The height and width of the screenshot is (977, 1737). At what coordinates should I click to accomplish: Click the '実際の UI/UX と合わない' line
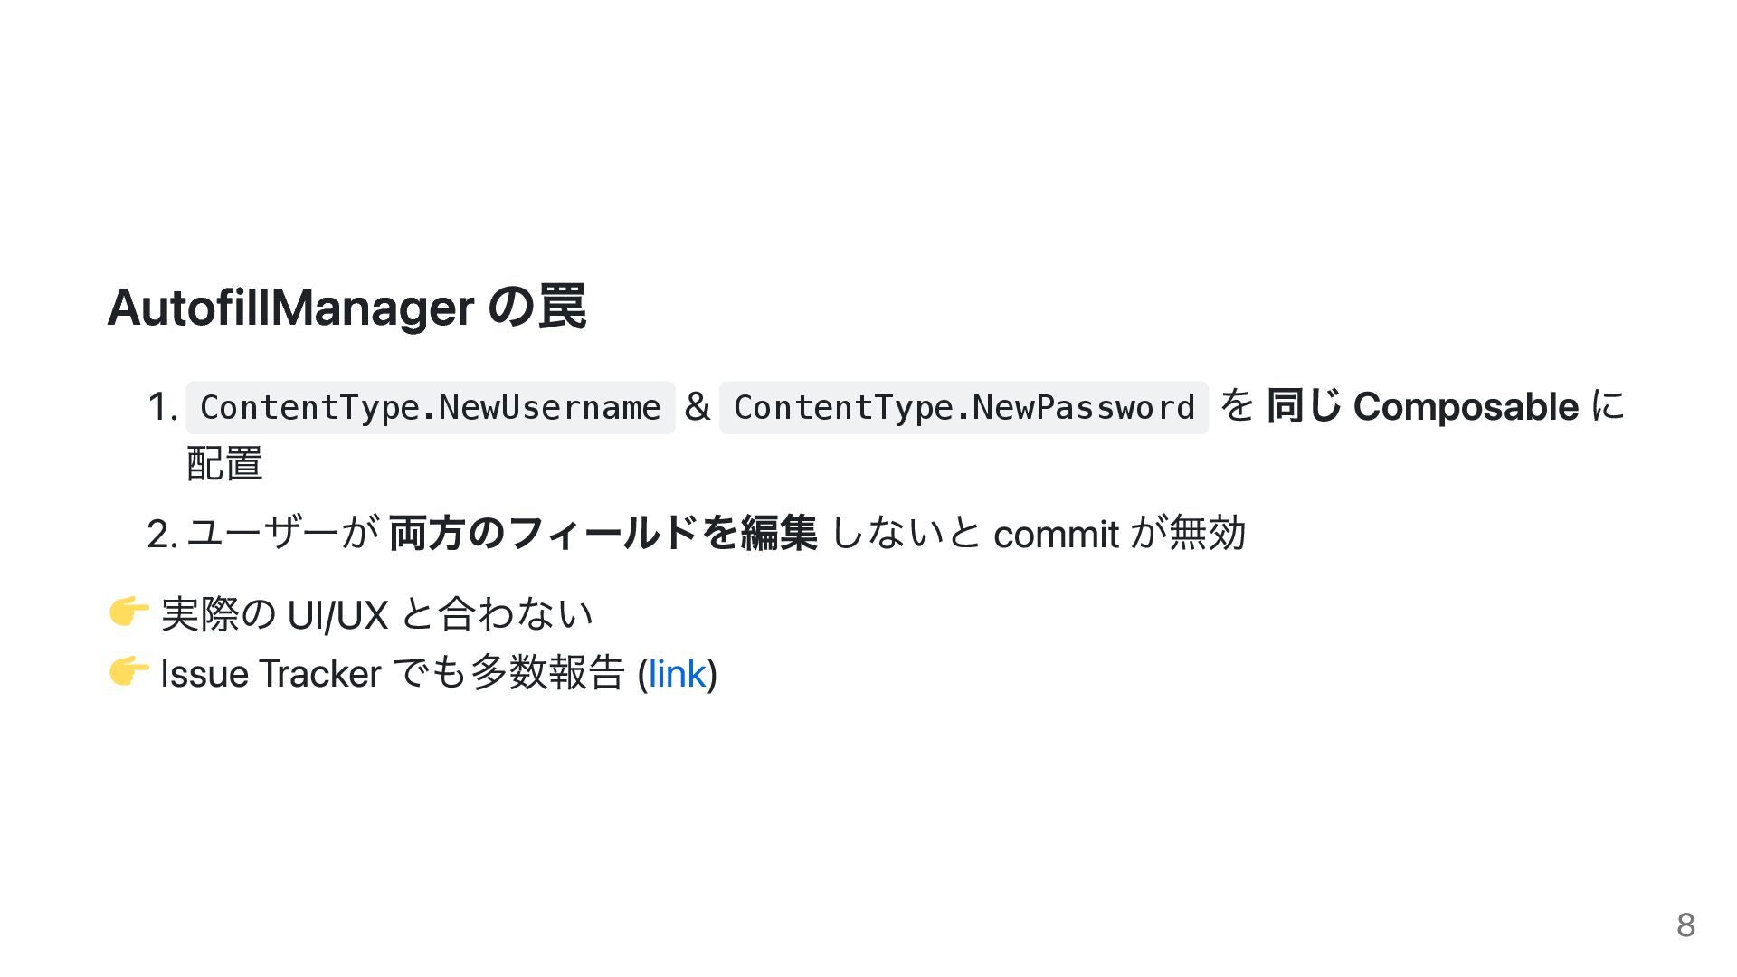376,615
